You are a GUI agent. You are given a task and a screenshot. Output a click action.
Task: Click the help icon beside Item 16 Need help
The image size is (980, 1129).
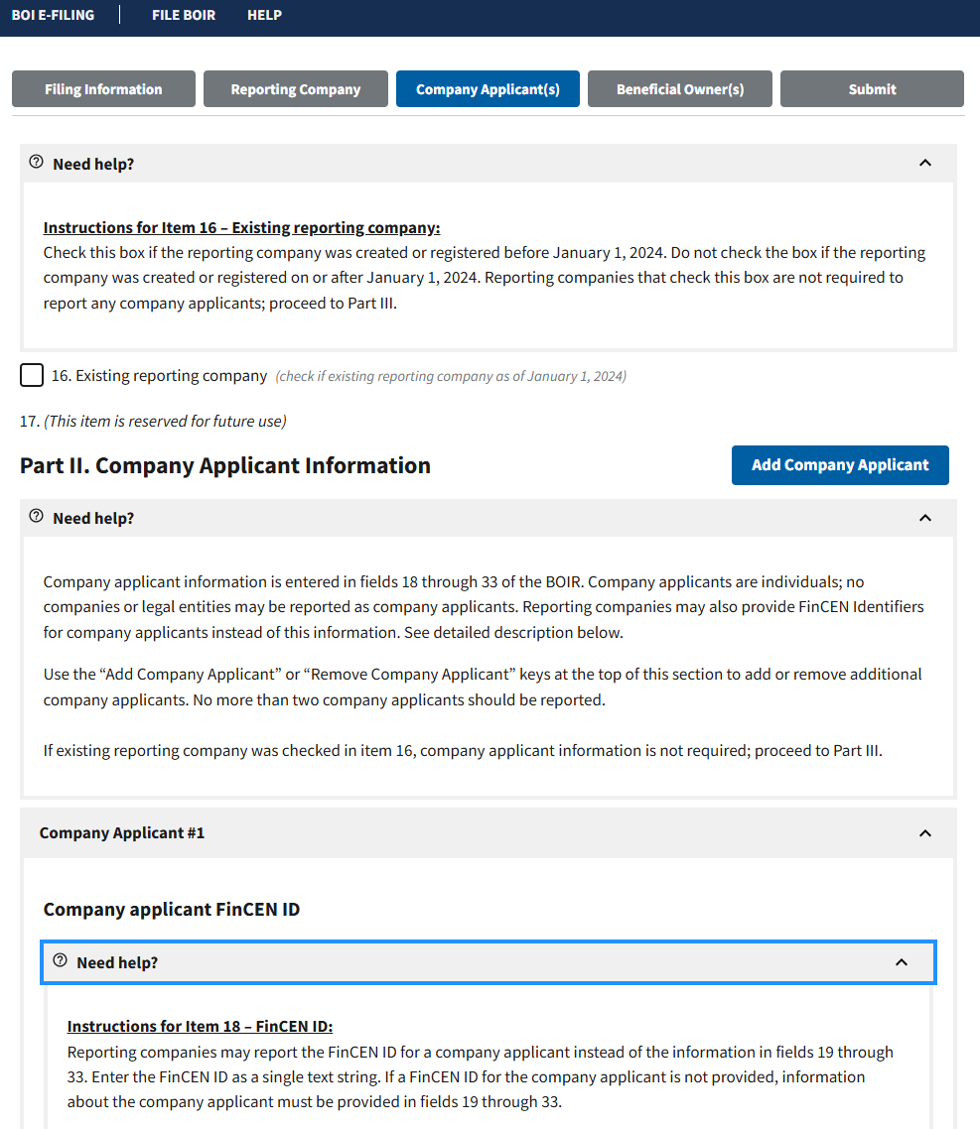tap(36, 162)
